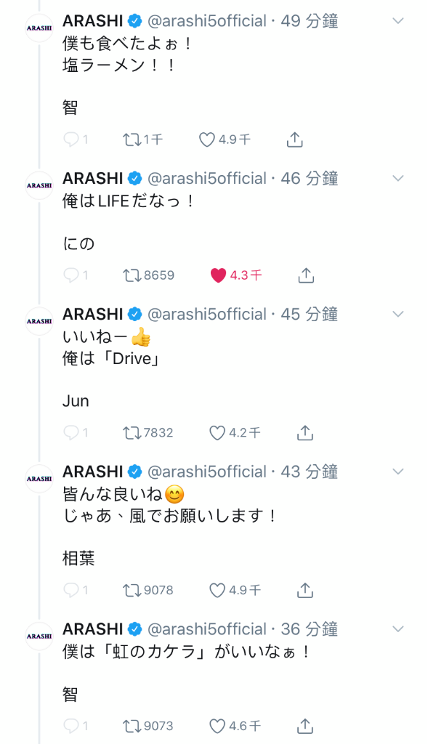This screenshot has height=744, width=428.
Task: Open the ARASHI display name on the 43 分鐘 tweet
Action: tap(93, 472)
